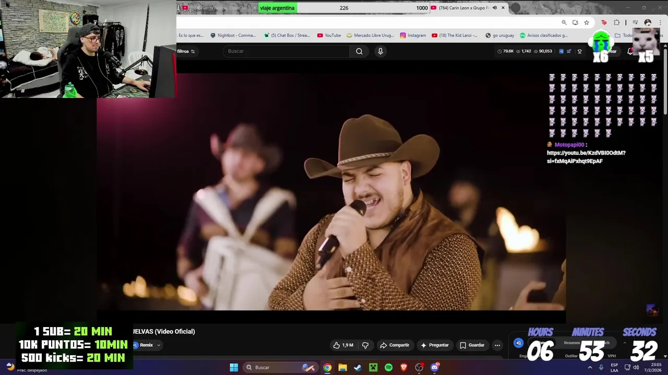
Task: Open Google Chrome from the taskbar
Action: [327, 367]
